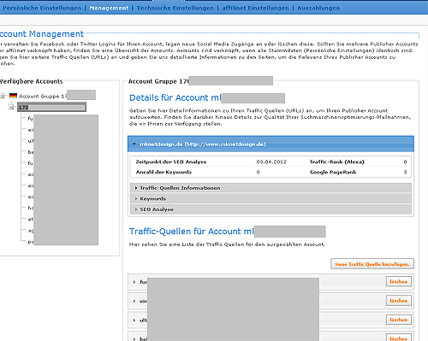
Task: Click löschen button in the bel… row
Action: click(399, 338)
